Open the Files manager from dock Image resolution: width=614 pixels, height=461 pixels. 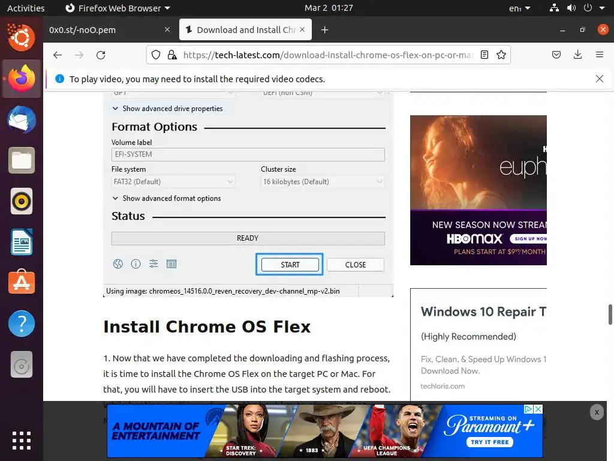pos(22,160)
